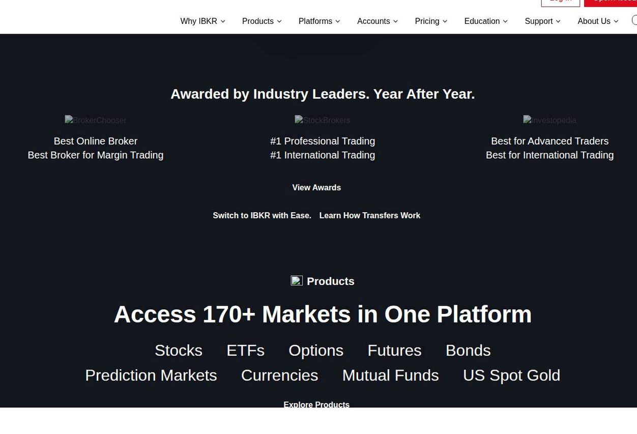Expand the About Us menu chevron

click(x=616, y=21)
